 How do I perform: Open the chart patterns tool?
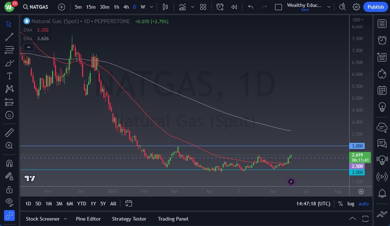click(x=9, y=89)
